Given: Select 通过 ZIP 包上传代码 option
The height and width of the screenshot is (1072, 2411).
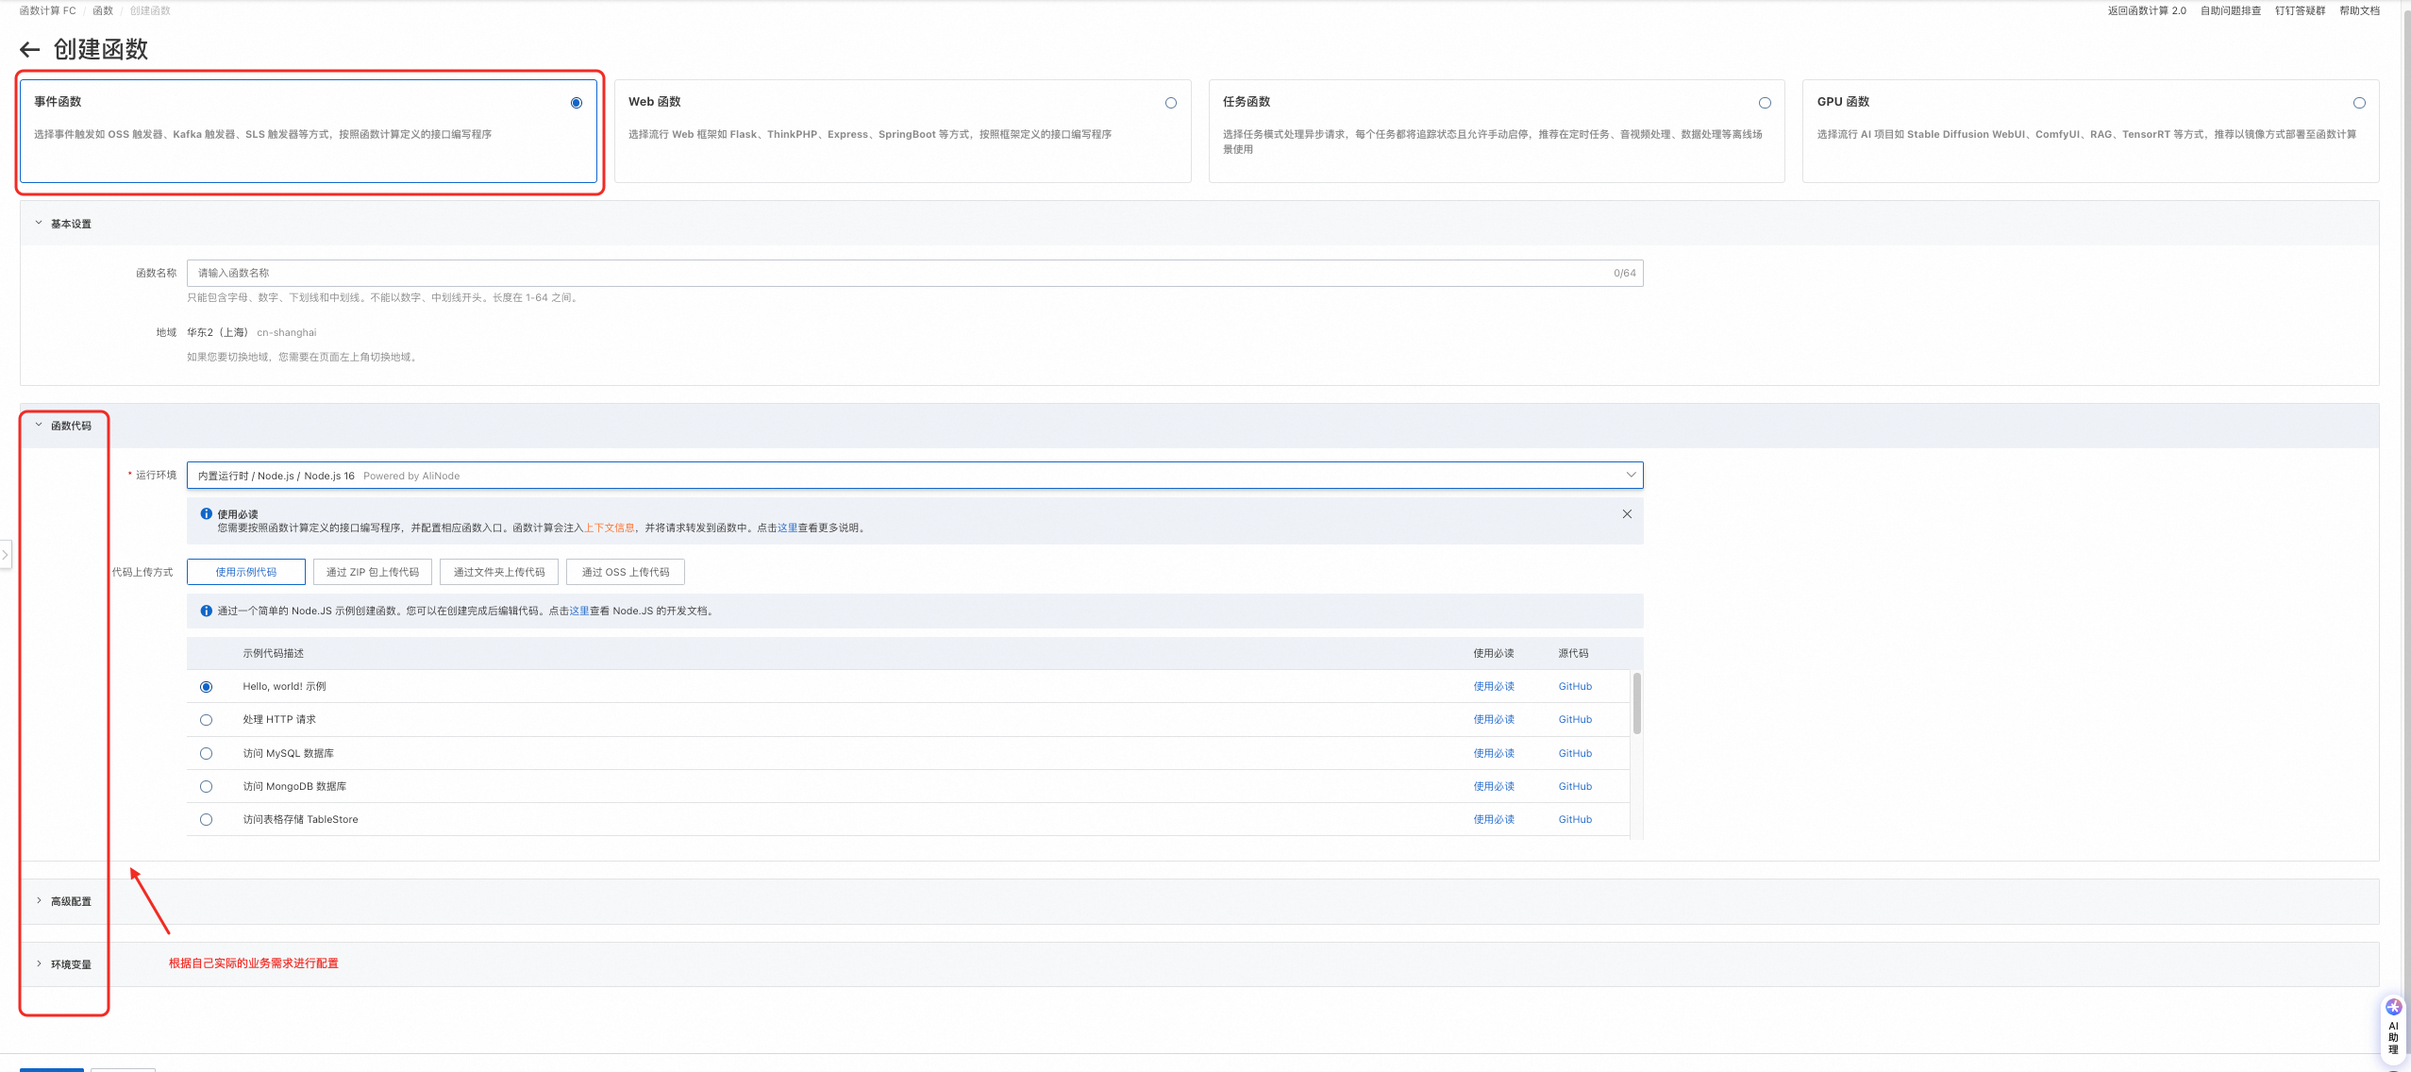Looking at the screenshot, I should point(373,572).
